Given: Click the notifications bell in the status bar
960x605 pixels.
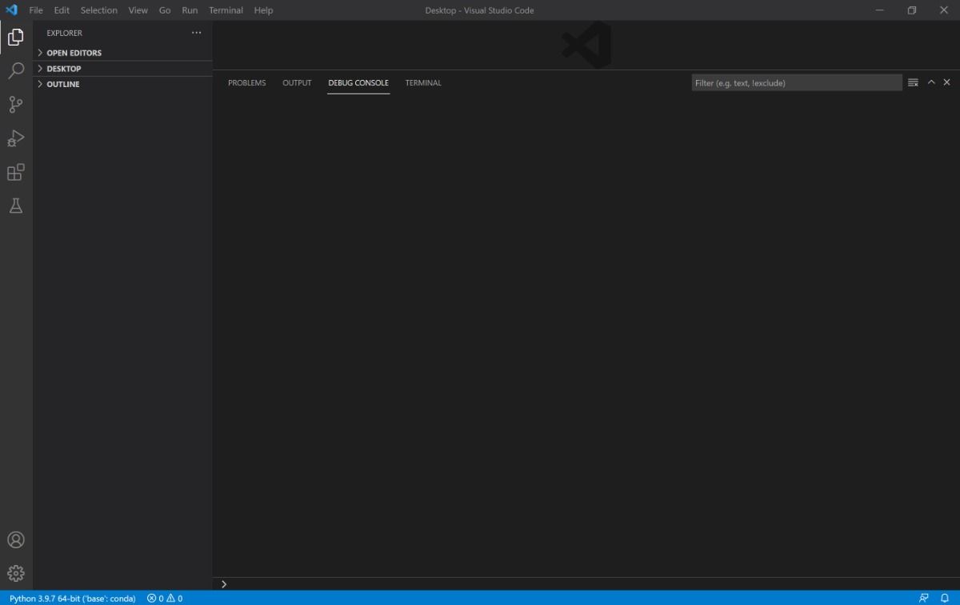Looking at the screenshot, I should (x=946, y=598).
